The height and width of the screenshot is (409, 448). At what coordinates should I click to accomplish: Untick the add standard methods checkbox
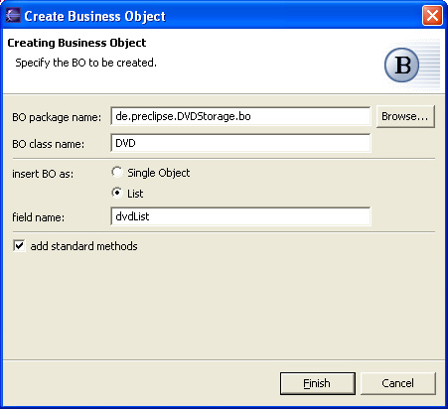pos(19,246)
